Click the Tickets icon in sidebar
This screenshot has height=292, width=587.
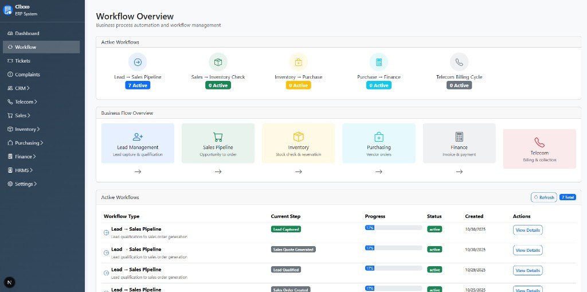point(10,61)
